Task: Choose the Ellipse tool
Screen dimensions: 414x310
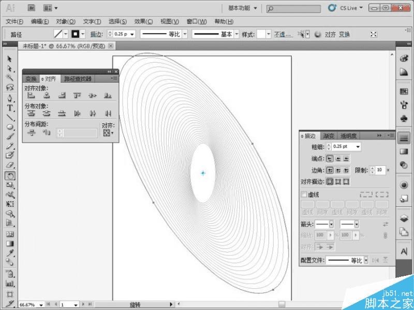Action: (9, 127)
